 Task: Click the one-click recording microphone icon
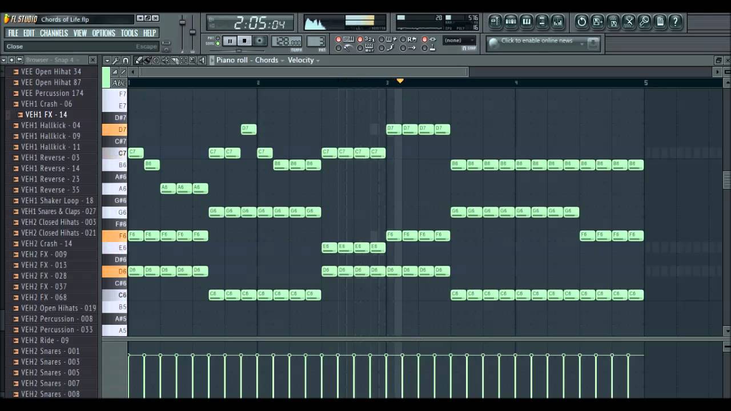pyautogui.click(x=644, y=22)
